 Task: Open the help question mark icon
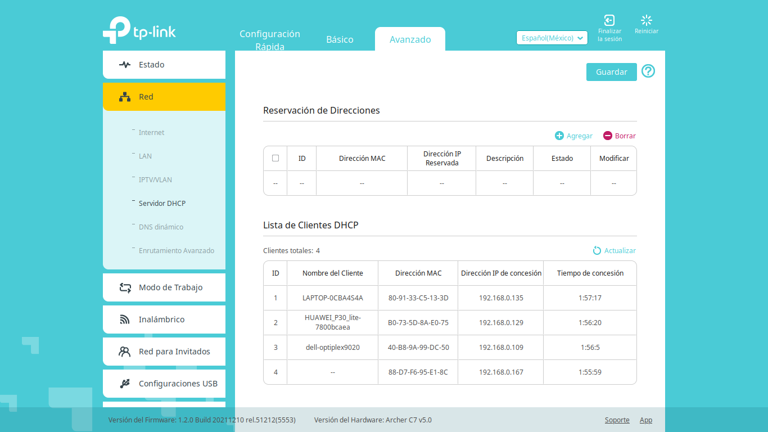pos(648,71)
